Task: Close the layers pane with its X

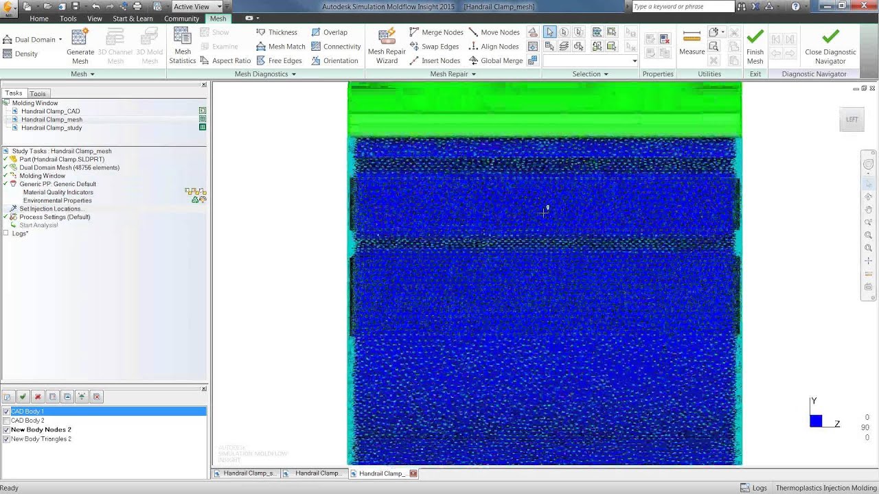Action: pos(204,389)
